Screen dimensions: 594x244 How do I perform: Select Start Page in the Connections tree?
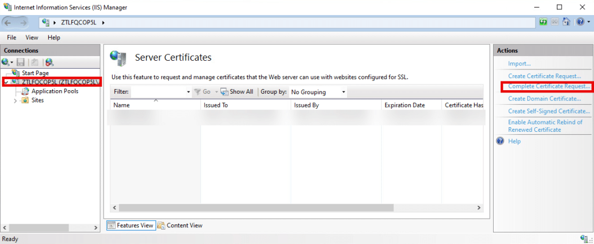pos(35,73)
